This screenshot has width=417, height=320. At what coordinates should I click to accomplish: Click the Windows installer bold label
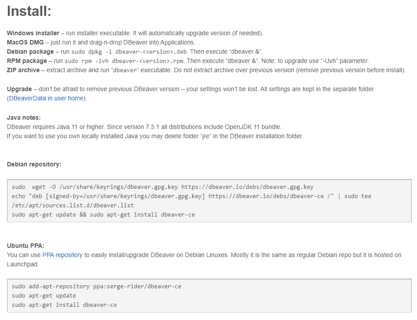(x=33, y=33)
